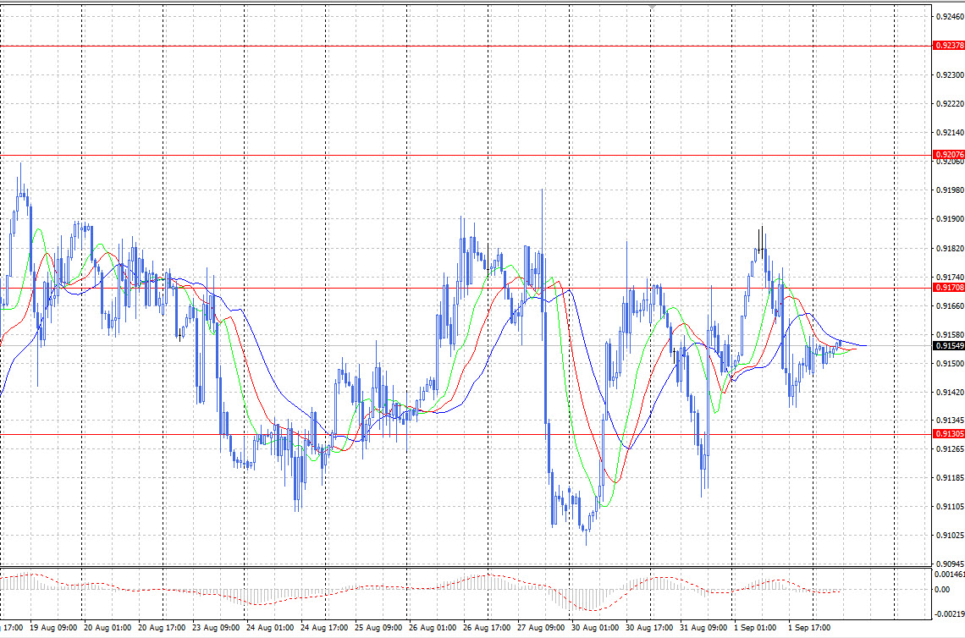965x638 pixels.
Task: Click the 20 Aug 01:00 time label
Action: tap(108, 628)
